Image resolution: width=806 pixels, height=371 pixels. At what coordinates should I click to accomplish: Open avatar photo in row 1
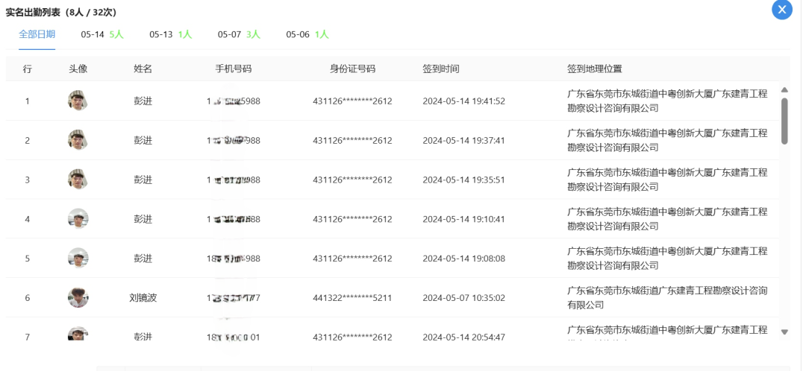78,101
